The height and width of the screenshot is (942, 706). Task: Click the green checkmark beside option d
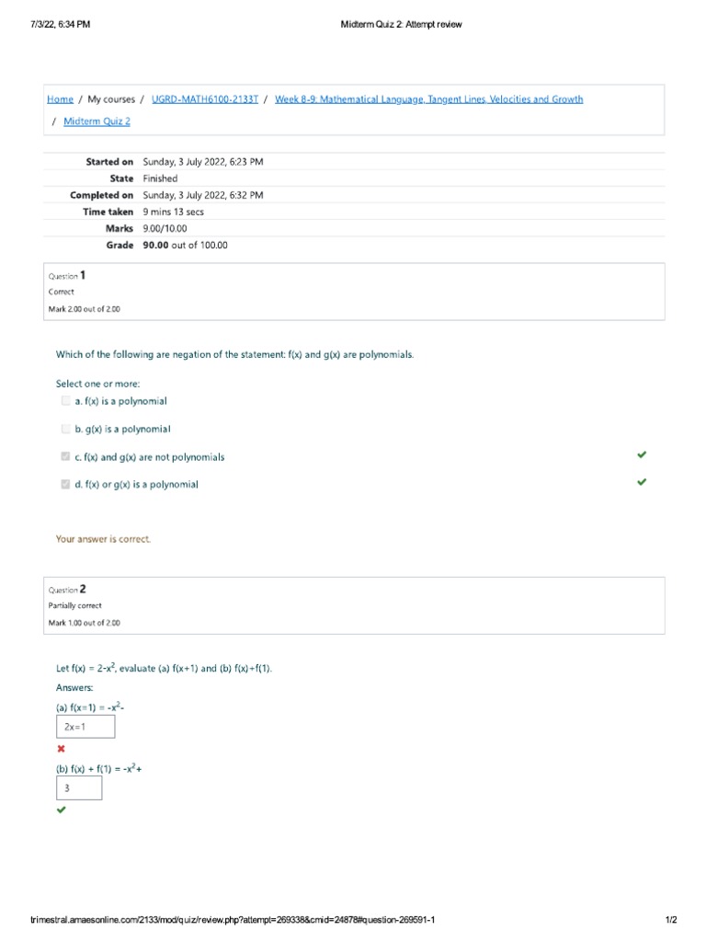pos(642,482)
